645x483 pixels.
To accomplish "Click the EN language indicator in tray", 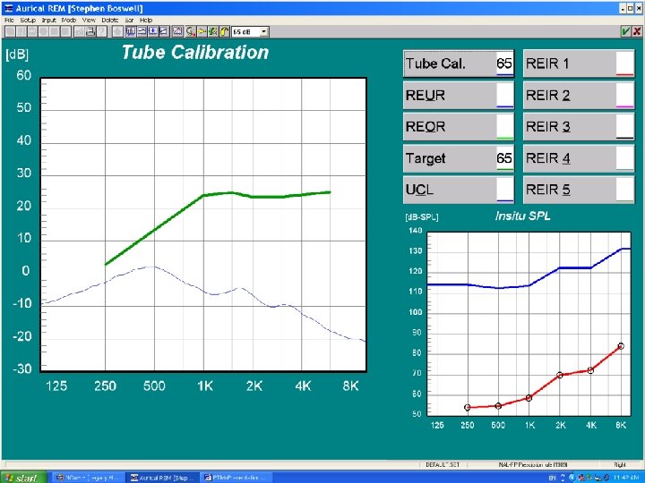I will coord(552,478).
